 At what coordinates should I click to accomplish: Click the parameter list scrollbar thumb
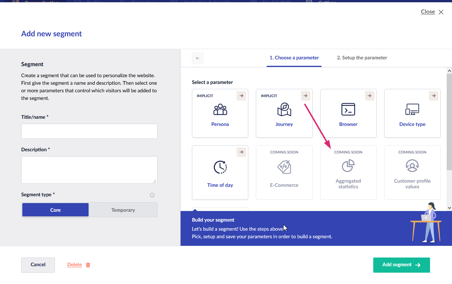[449, 121]
